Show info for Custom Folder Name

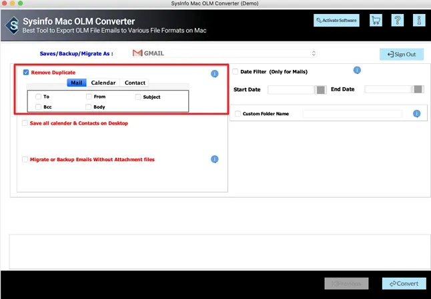(x=417, y=114)
